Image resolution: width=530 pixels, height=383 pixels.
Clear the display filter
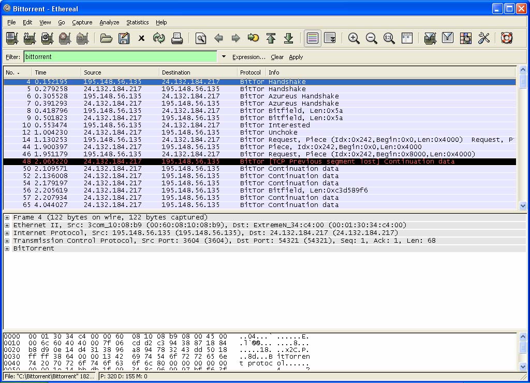277,57
